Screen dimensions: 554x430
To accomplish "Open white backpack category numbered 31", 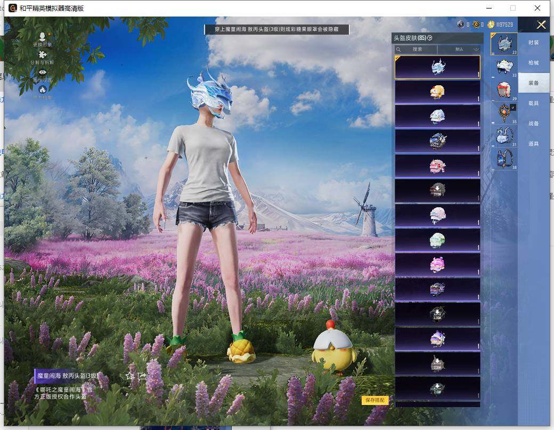I will [x=504, y=136].
